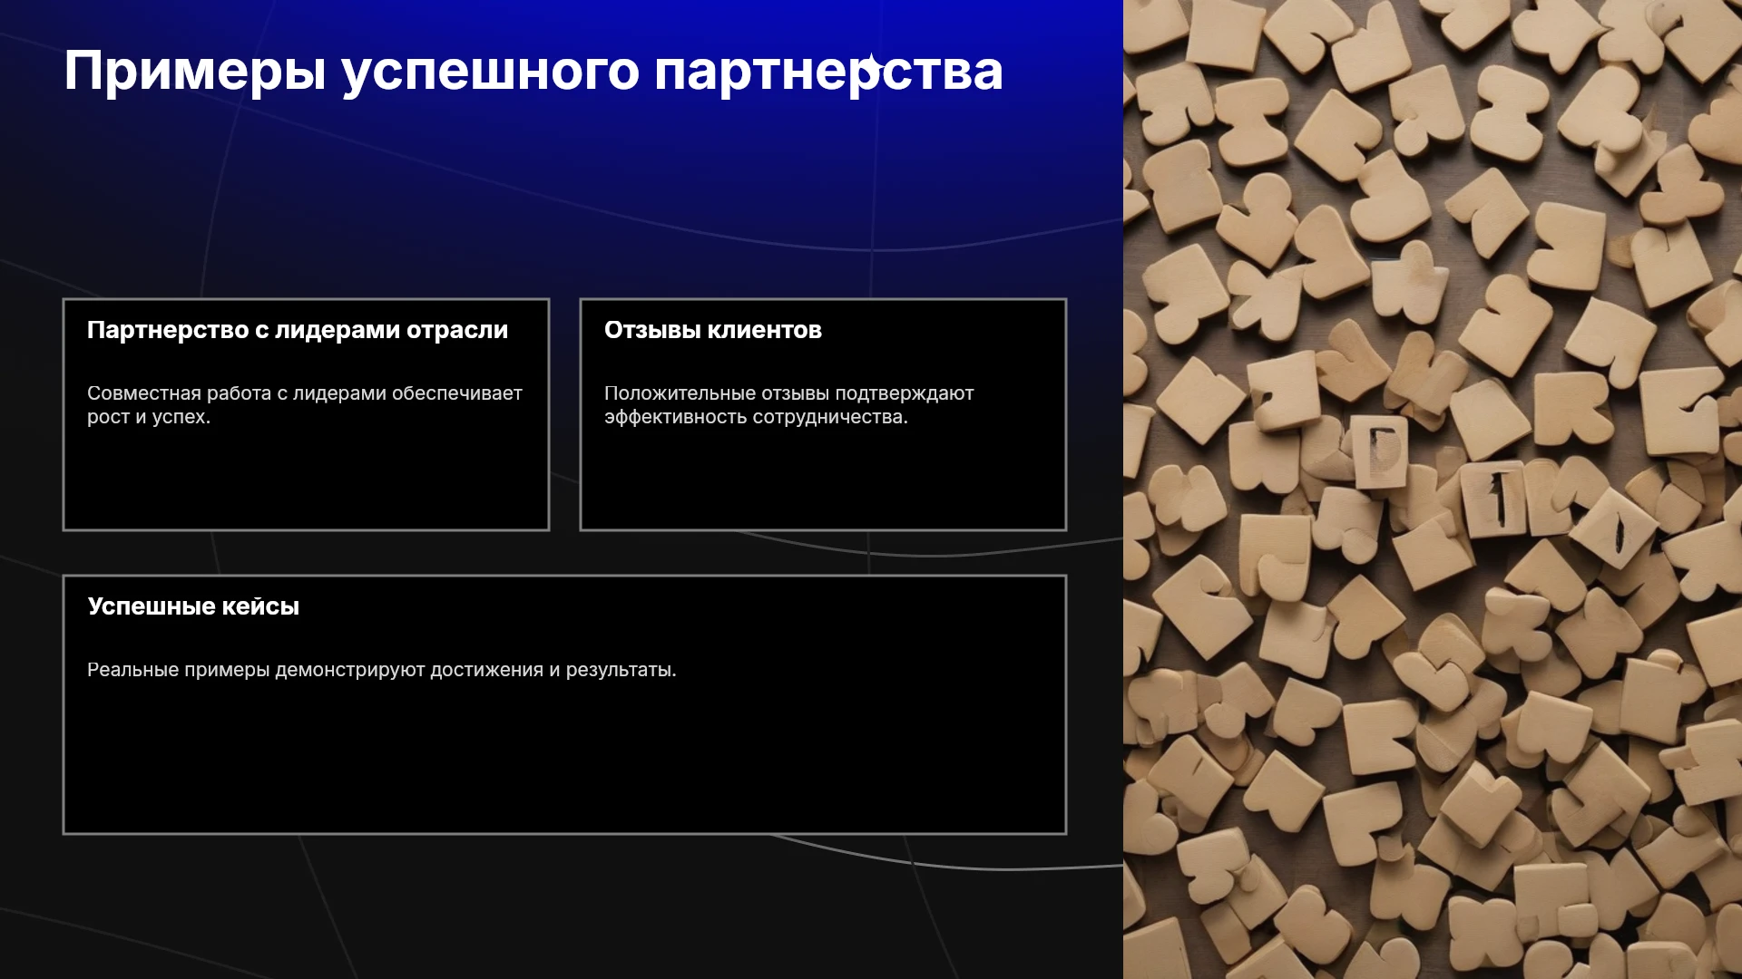Select the sentence starting "Реальные примеры демонстрируют"
The height and width of the screenshot is (979, 1742).
[382, 670]
